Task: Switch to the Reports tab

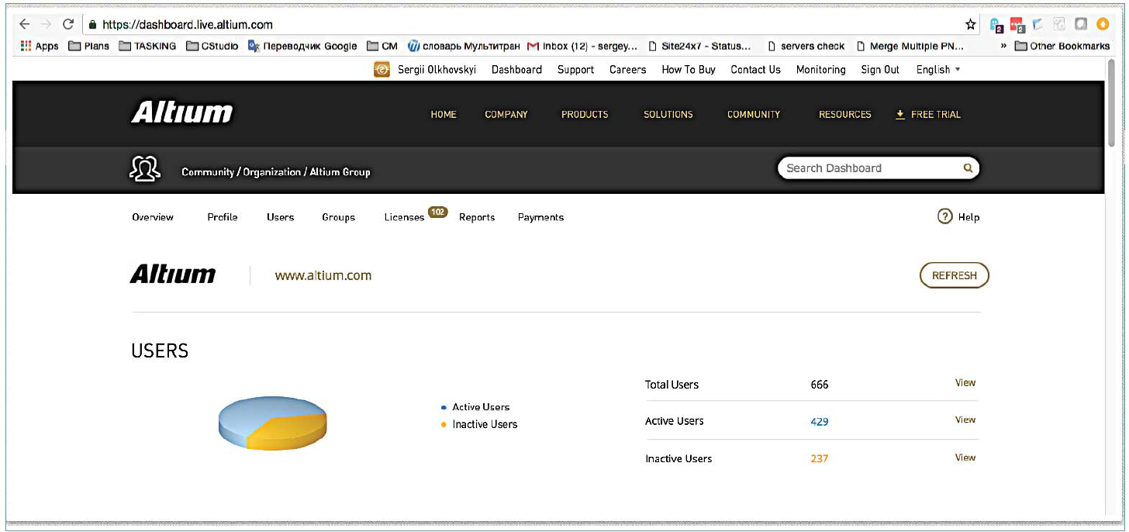Action: point(477,217)
